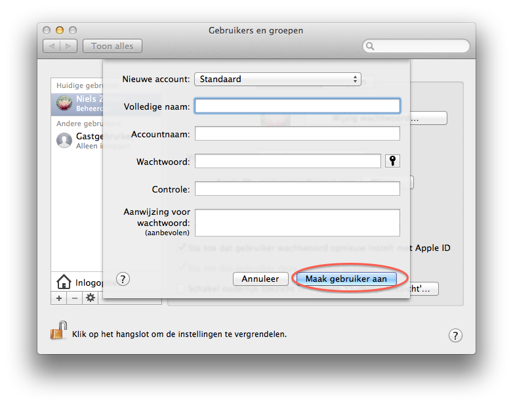Click the Wachtwoord input field
The width and height of the screenshot is (513, 406).
point(287,161)
